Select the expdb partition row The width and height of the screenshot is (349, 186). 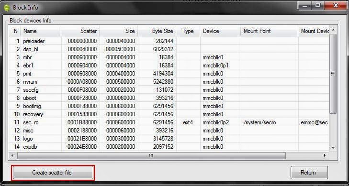click(x=169, y=147)
